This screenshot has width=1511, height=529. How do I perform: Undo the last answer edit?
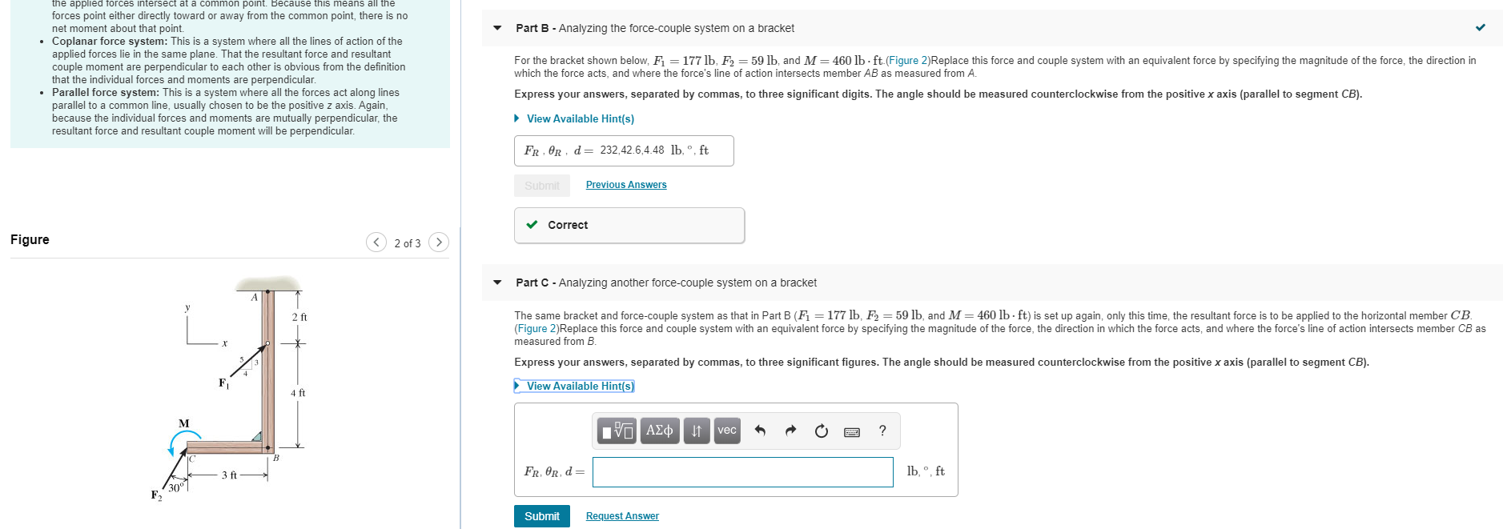tap(760, 431)
